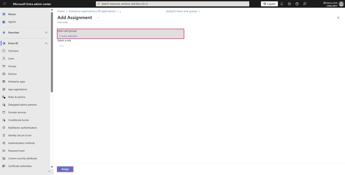The width and height of the screenshot is (345, 175).
Task: Click the Groups people icon
Action: [4, 66]
